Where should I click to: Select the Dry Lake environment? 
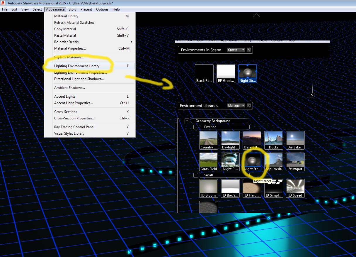tap(295, 140)
